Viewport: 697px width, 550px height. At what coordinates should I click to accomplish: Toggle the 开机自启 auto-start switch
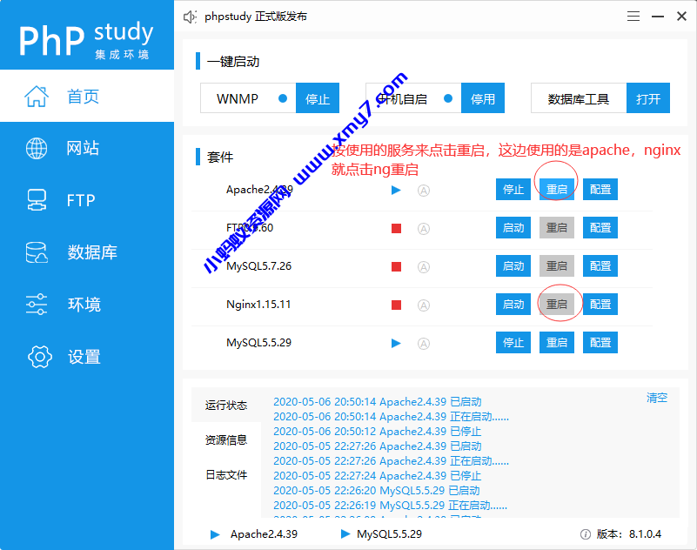click(x=447, y=98)
